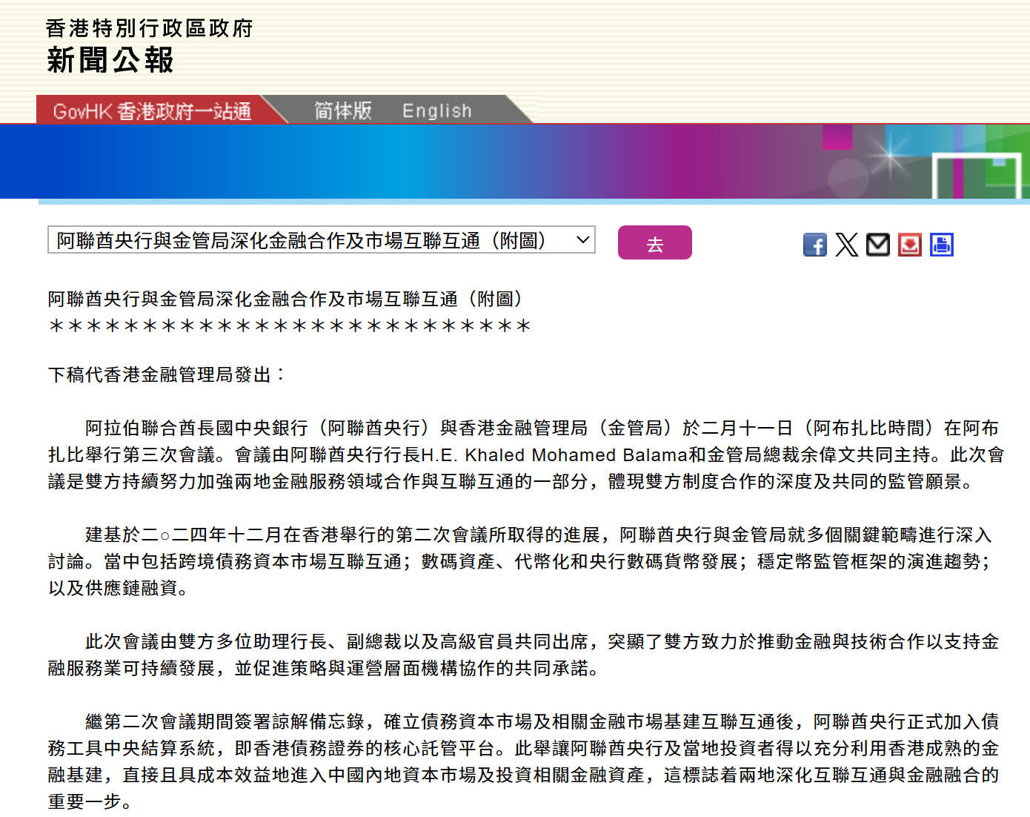This screenshot has height=817, width=1030.
Task: Click the 新聞公報 header title
Action: coord(110,61)
